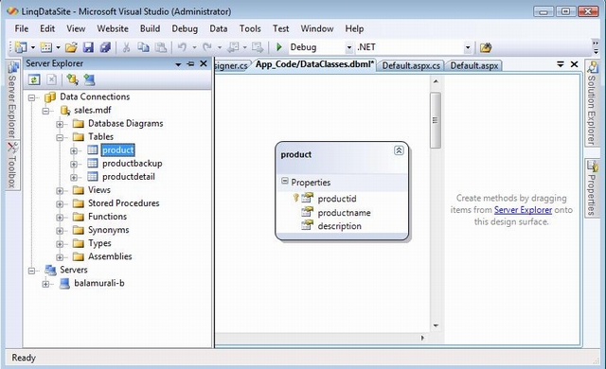Select the description property
This screenshot has width=606, height=369.
click(x=339, y=226)
